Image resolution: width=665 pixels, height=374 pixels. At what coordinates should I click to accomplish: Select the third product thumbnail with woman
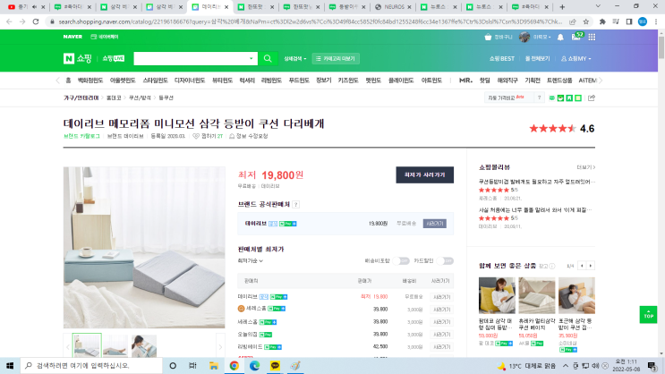144,346
